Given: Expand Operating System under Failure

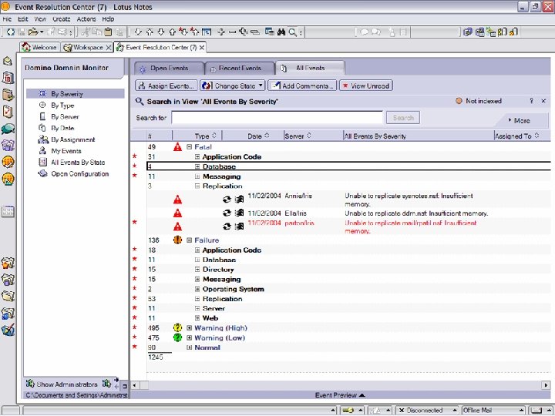Looking at the screenshot, I should pyautogui.click(x=197, y=289).
